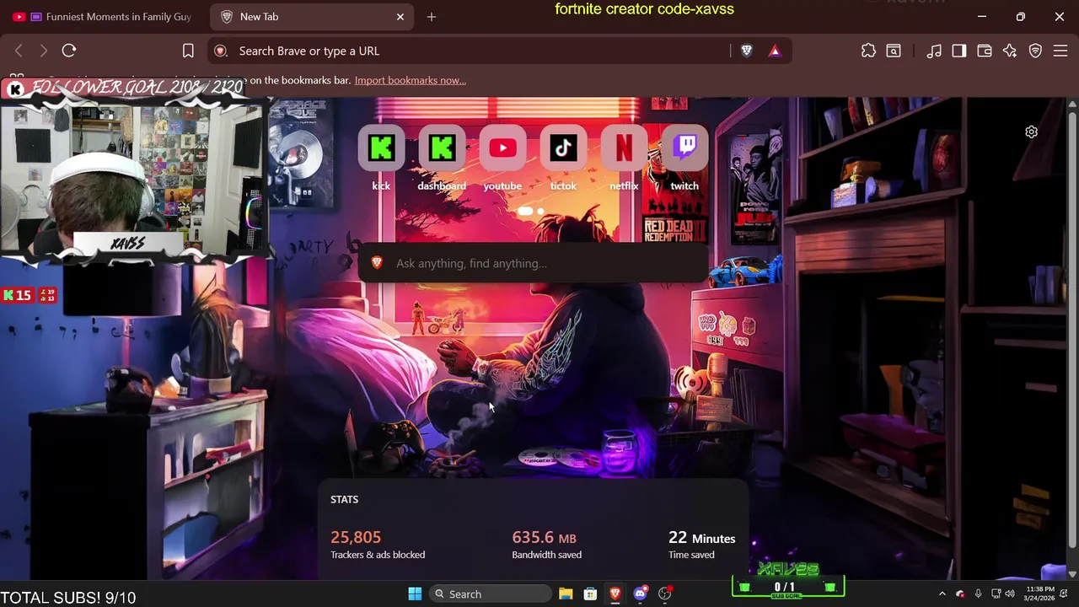Expand hidden system tray icons chevron
Image resolution: width=1079 pixels, height=607 pixels.
[x=942, y=594]
